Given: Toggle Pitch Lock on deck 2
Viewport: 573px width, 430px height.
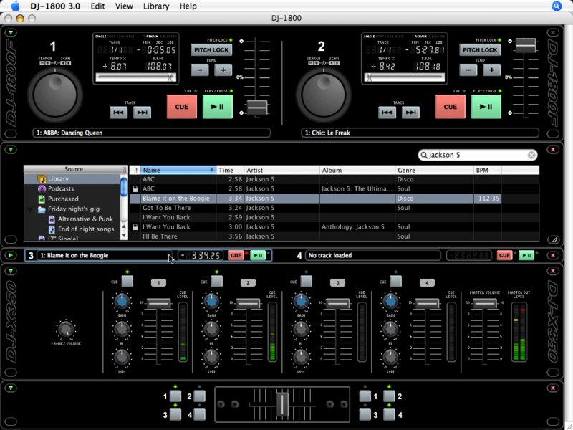Looking at the screenshot, I should (x=480, y=50).
